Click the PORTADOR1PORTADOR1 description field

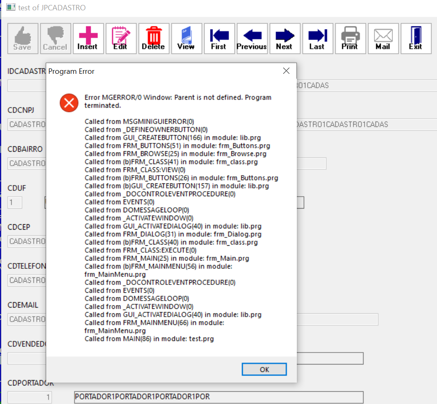point(219,397)
